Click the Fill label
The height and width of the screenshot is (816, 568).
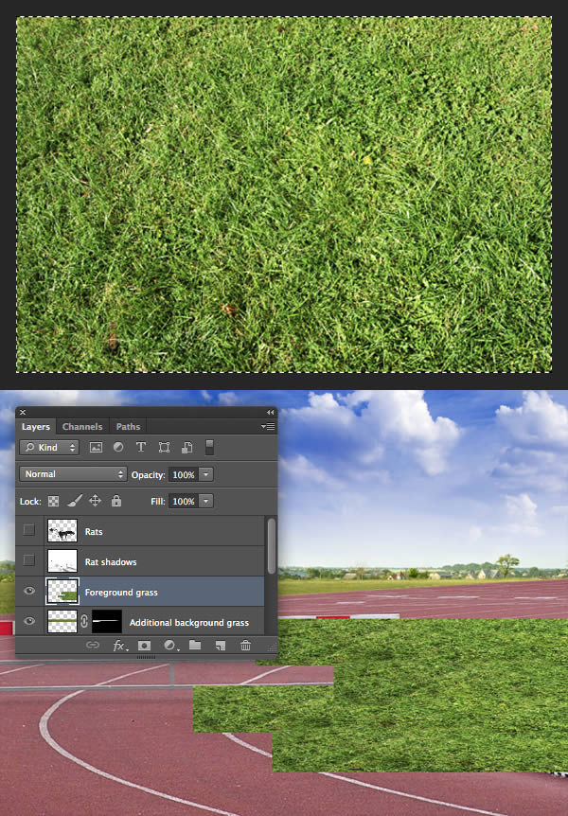(x=158, y=501)
